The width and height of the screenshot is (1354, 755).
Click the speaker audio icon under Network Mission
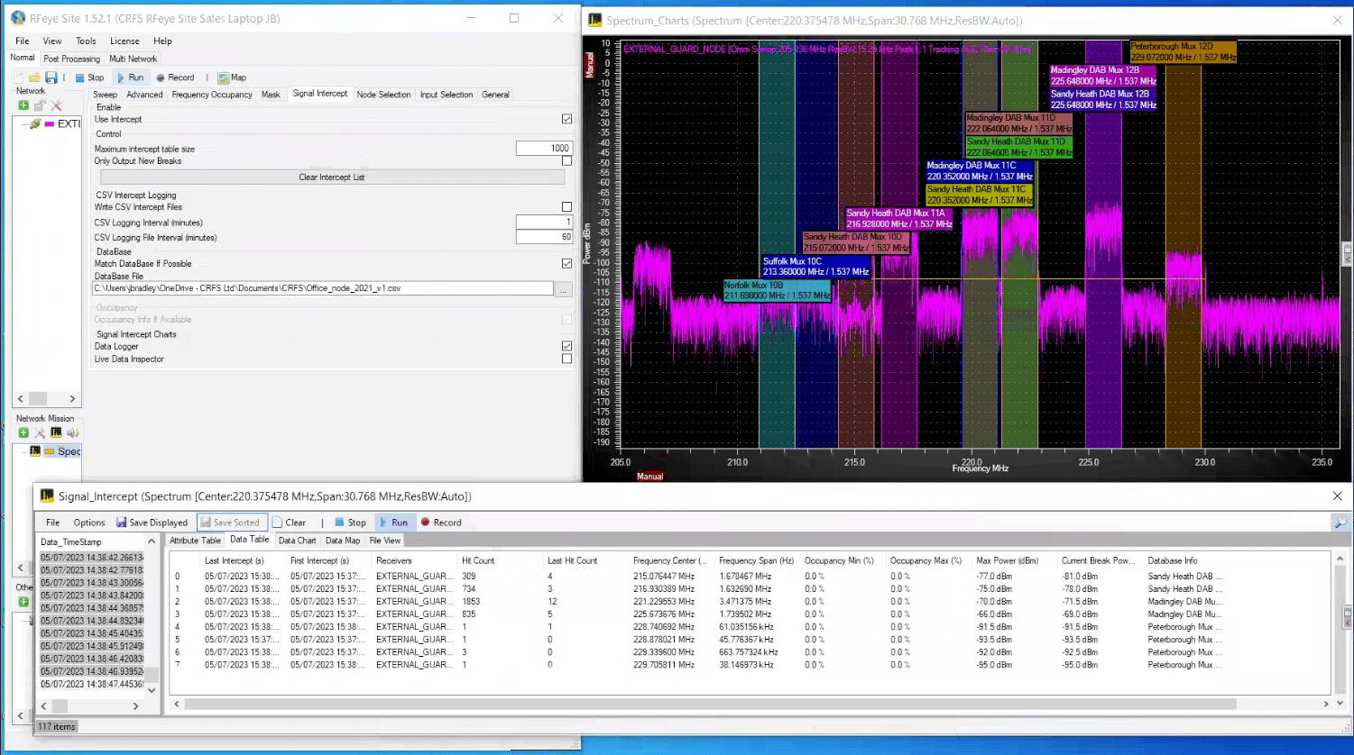tap(72, 433)
